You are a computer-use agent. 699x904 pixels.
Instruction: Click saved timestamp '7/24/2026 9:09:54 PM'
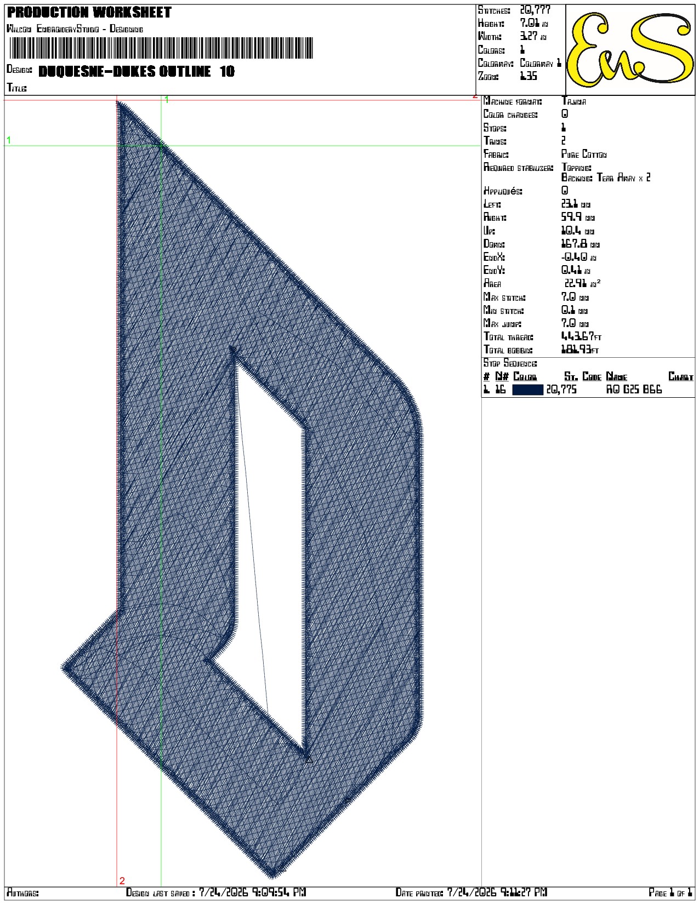click(252, 892)
